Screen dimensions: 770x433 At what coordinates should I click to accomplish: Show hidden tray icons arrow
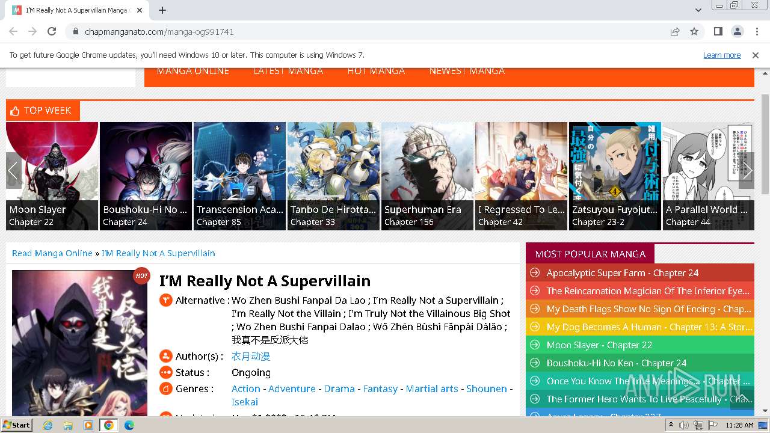pos(671,425)
